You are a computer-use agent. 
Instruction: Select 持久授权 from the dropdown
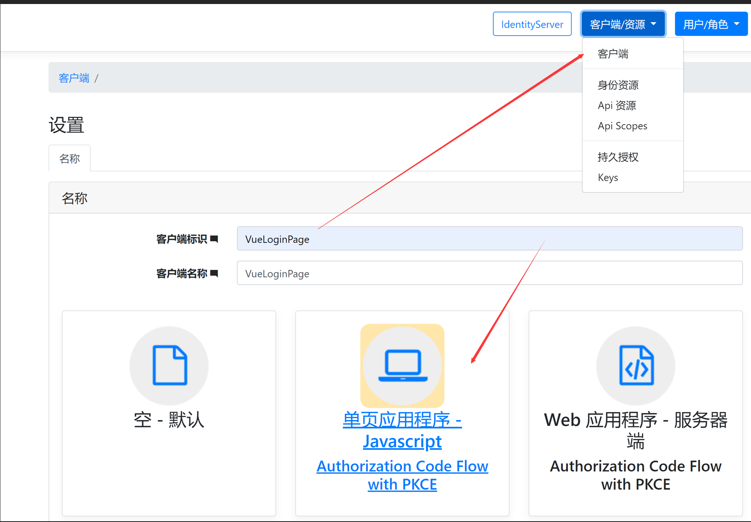point(618,157)
